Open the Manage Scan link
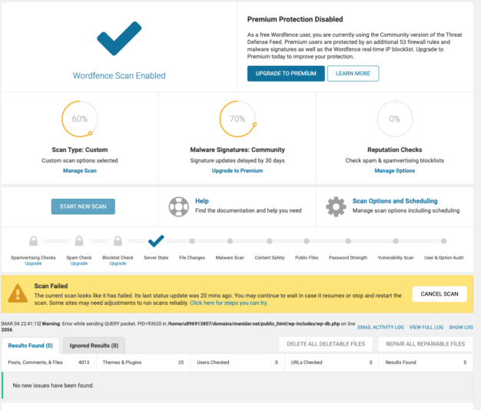This screenshot has height=410, width=481. point(80,170)
